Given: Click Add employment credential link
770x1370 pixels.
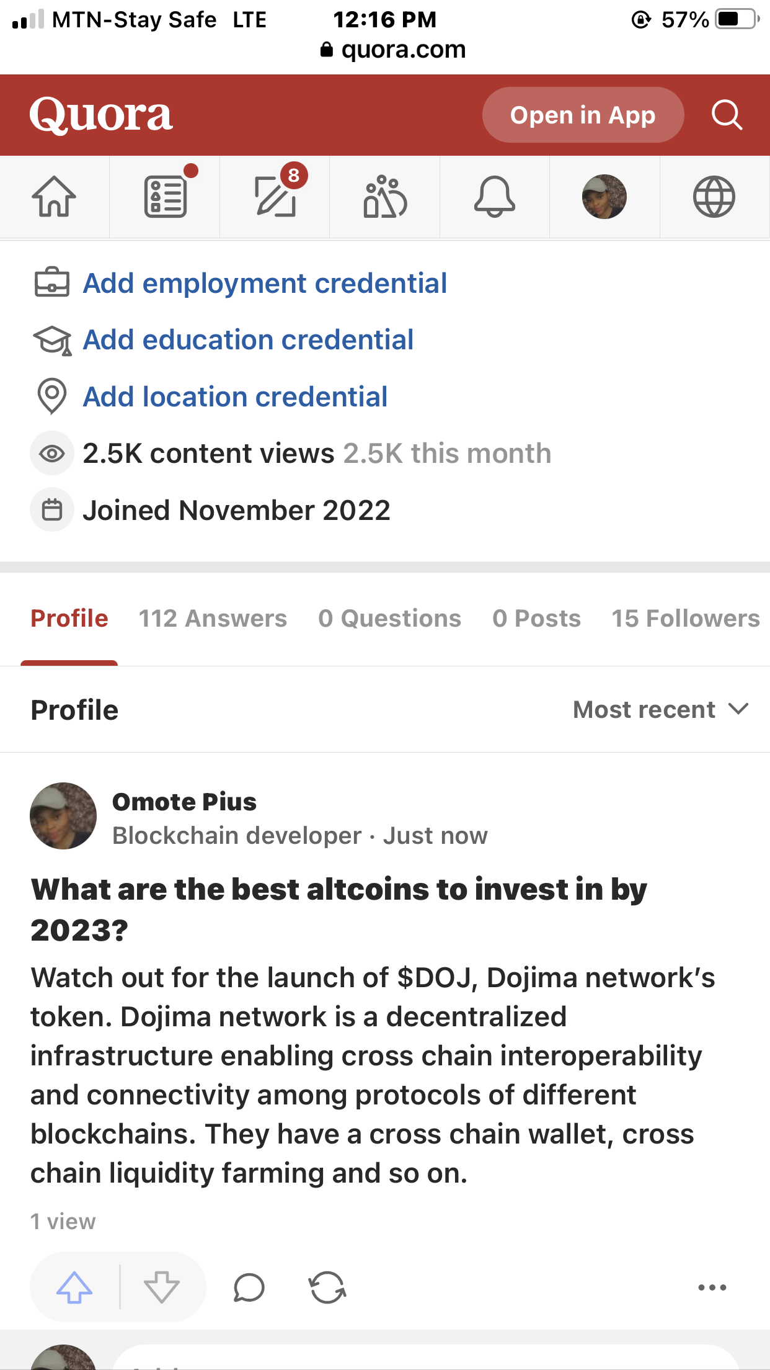Looking at the screenshot, I should pos(265,284).
